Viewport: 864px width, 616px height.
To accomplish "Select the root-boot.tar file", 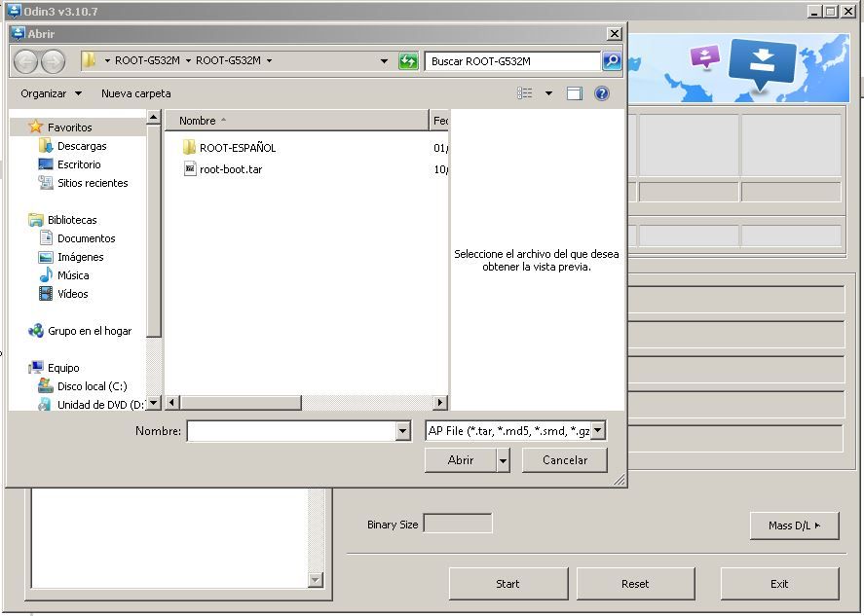I will click(230, 169).
